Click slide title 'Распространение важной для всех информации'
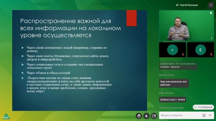Screen dimensions: 216x121 point(71,28)
